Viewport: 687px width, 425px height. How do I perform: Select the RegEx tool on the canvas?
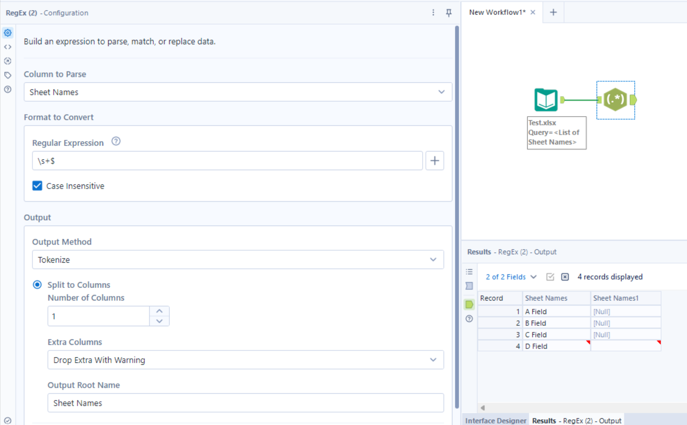pyautogui.click(x=616, y=100)
